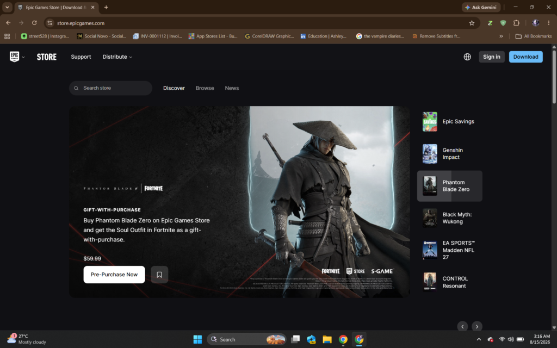The width and height of the screenshot is (557, 348).
Task: Open the Chrome profile avatar
Action: pyautogui.click(x=535, y=23)
